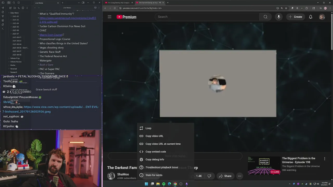Screen dimensions: 333x187
Task: Select Copy video URL menu item
Action: click(x=166, y=136)
